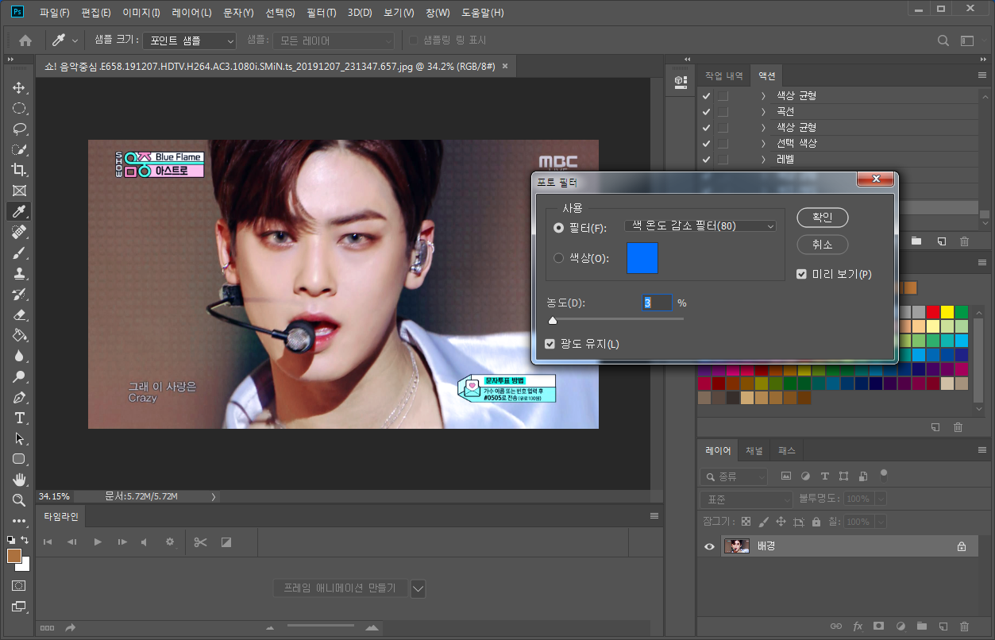Select the Frame tool

tap(19, 191)
